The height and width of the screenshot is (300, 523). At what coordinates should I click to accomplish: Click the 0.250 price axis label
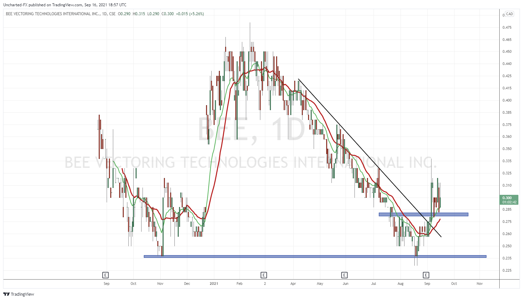[507, 246]
